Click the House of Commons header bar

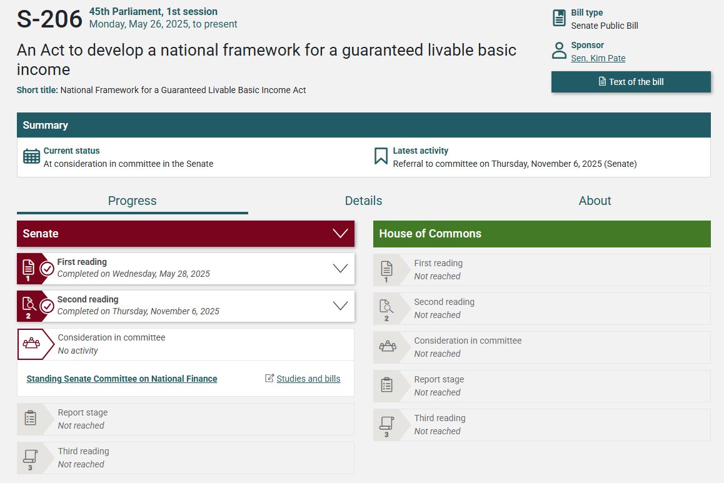pos(541,234)
